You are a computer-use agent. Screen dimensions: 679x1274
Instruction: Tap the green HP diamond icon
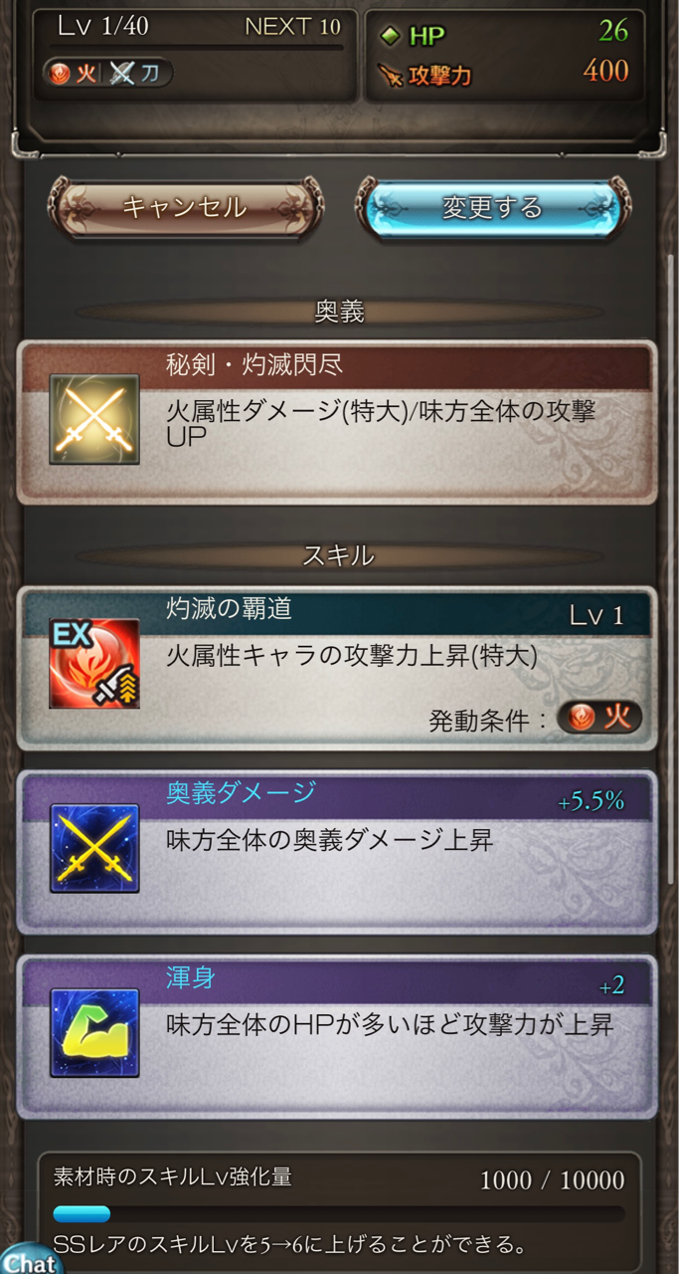click(x=391, y=36)
